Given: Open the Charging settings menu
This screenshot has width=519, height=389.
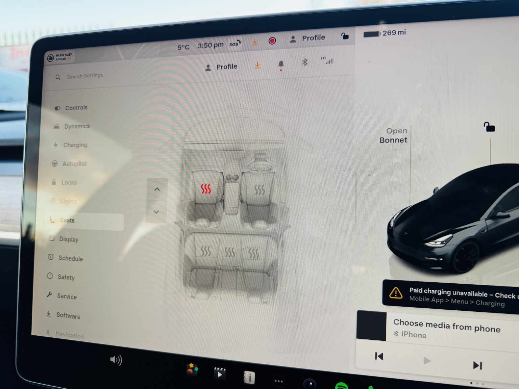Looking at the screenshot, I should (x=75, y=145).
